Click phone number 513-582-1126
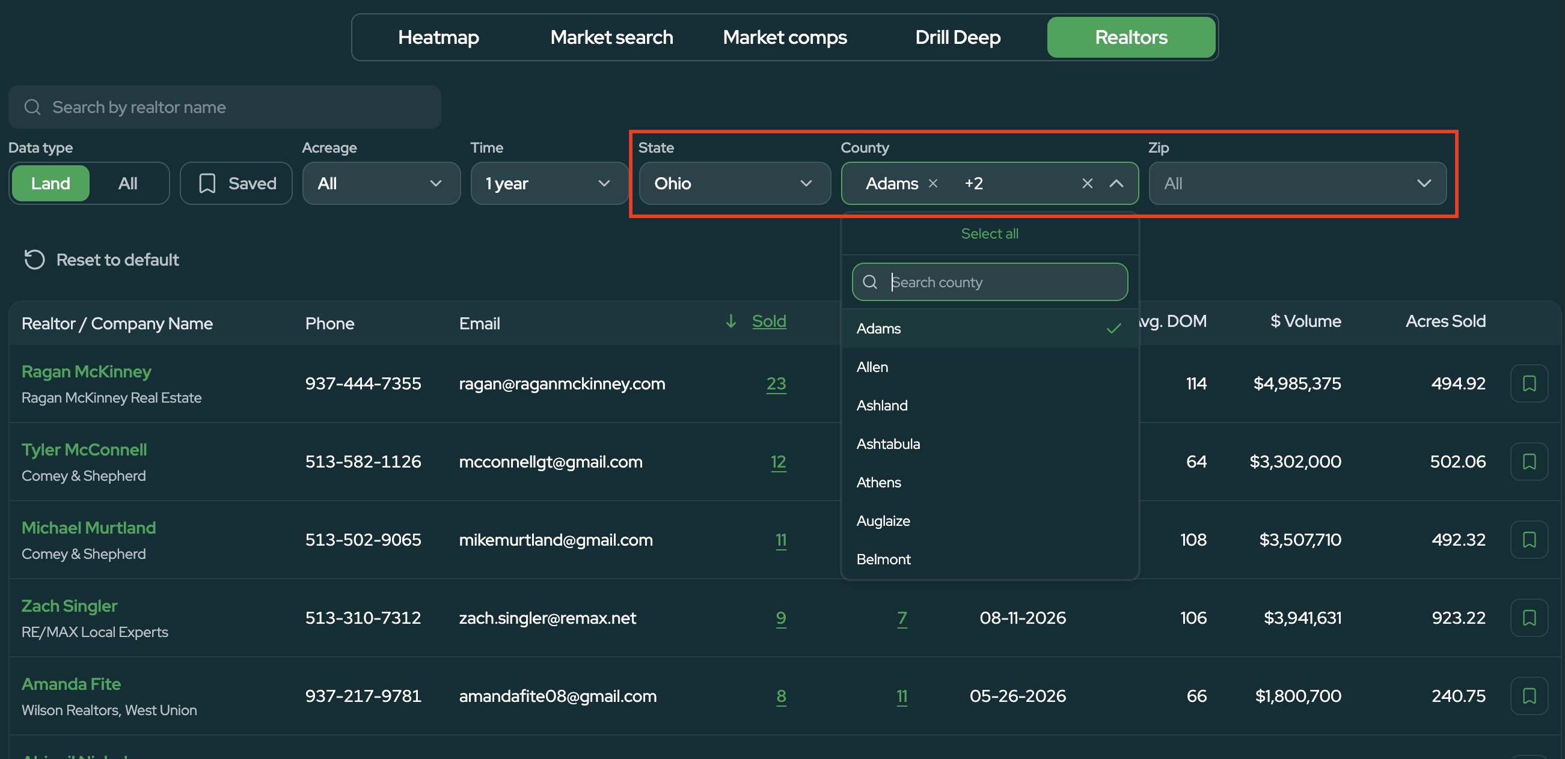This screenshot has width=1565, height=759. pyautogui.click(x=363, y=462)
